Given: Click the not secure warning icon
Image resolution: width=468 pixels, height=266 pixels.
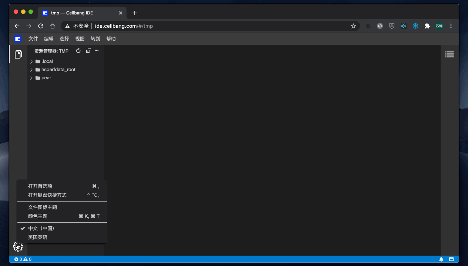Looking at the screenshot, I should (67, 26).
